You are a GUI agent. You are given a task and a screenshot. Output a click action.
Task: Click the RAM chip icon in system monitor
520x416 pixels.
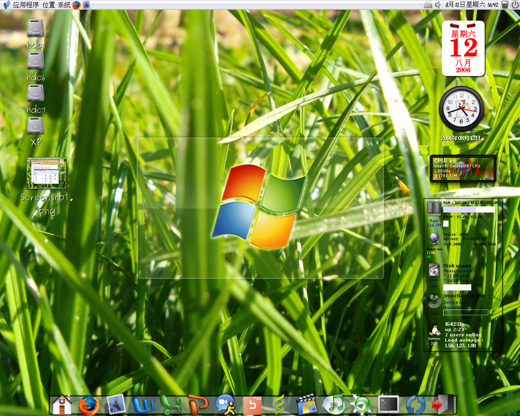coord(434,209)
